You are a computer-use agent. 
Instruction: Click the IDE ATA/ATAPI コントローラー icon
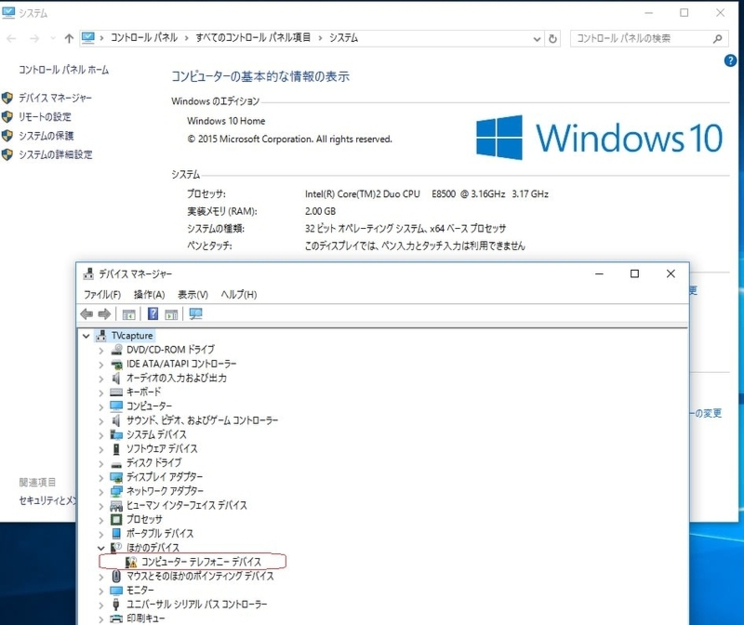[116, 363]
